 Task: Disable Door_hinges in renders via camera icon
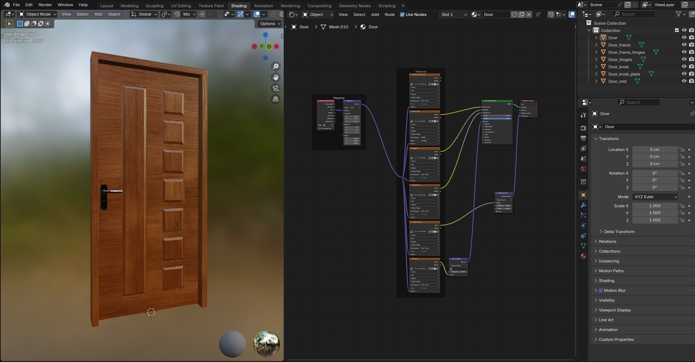coord(692,60)
